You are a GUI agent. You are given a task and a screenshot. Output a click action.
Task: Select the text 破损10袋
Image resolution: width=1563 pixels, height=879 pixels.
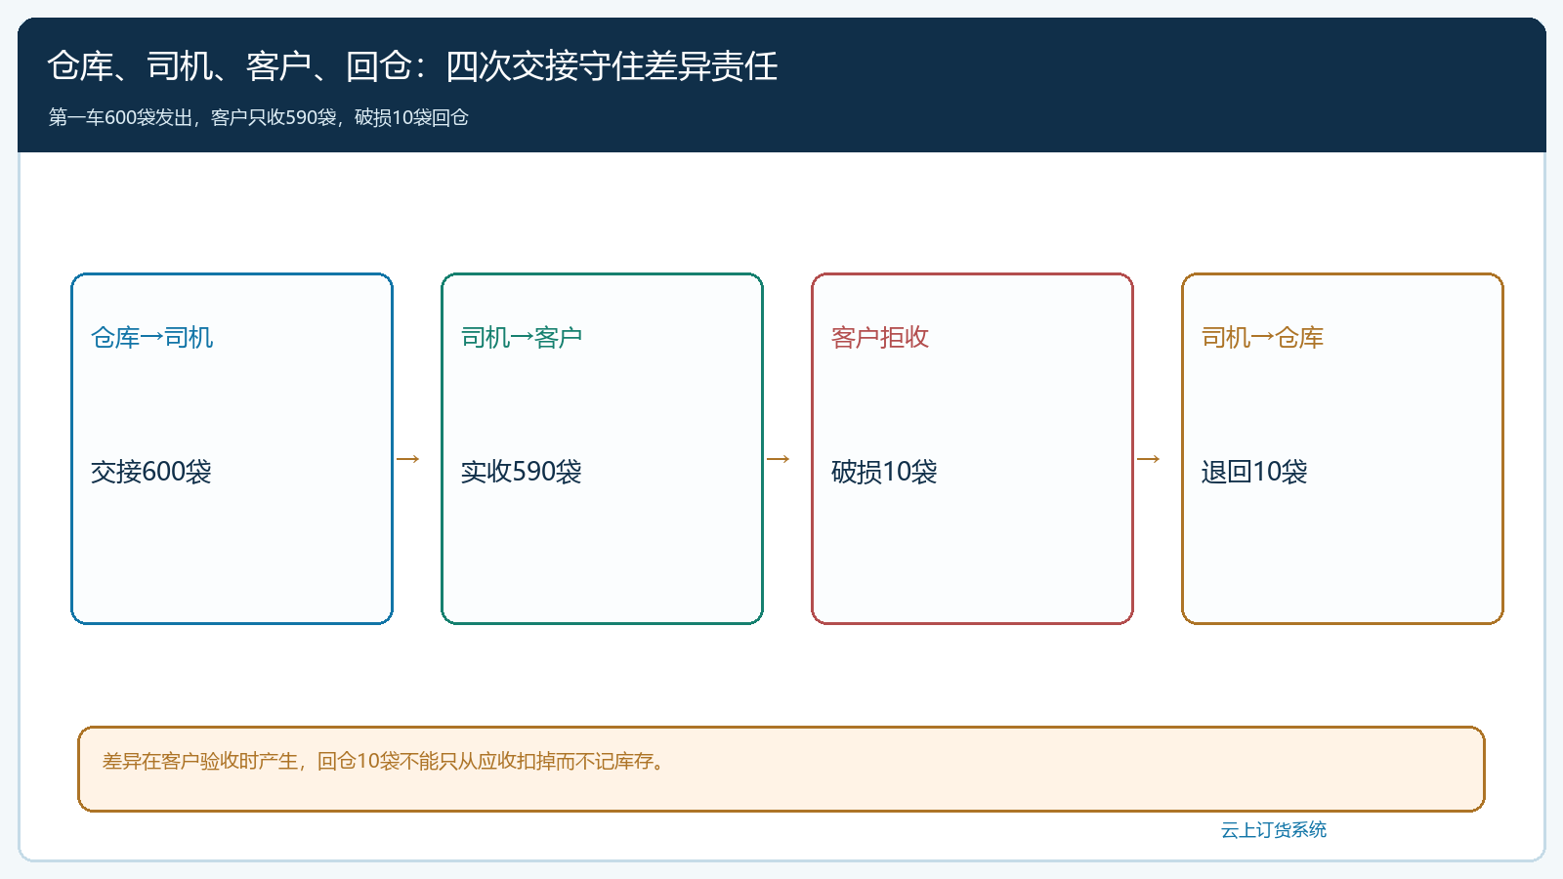884,472
